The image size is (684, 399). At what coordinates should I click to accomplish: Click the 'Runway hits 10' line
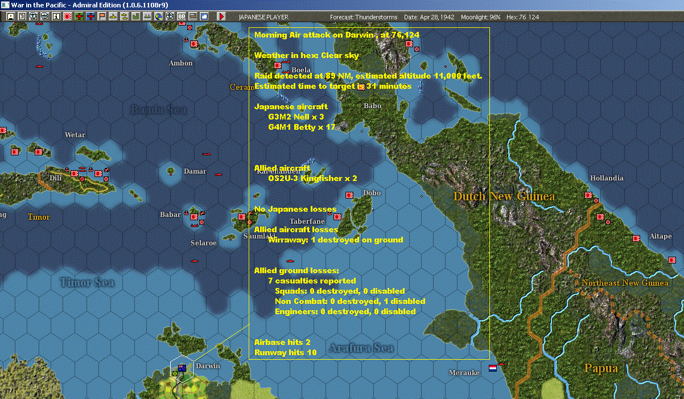285,352
